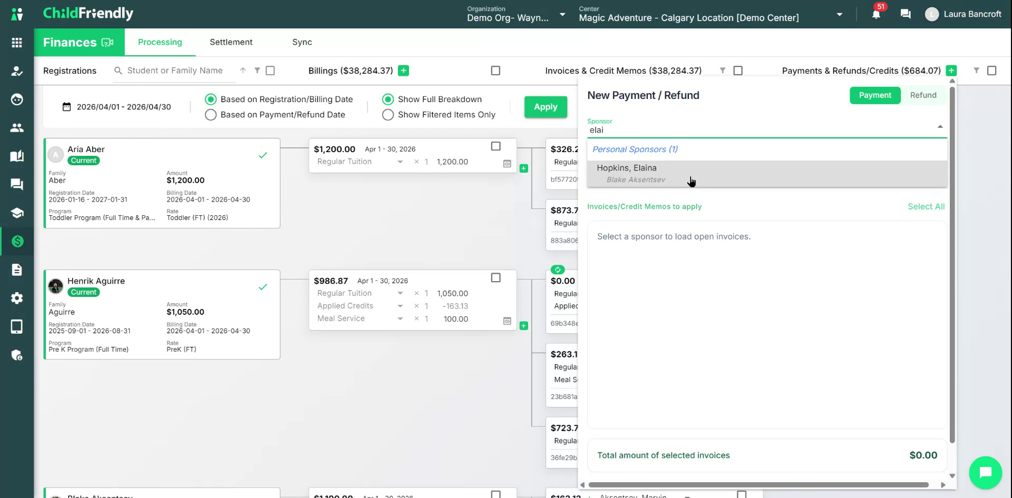Click the Registrations filter funnel icon
Screen dimensions: 1012x498
coord(257,71)
